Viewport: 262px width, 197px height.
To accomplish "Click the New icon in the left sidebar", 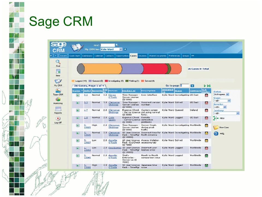I will pos(58,71).
